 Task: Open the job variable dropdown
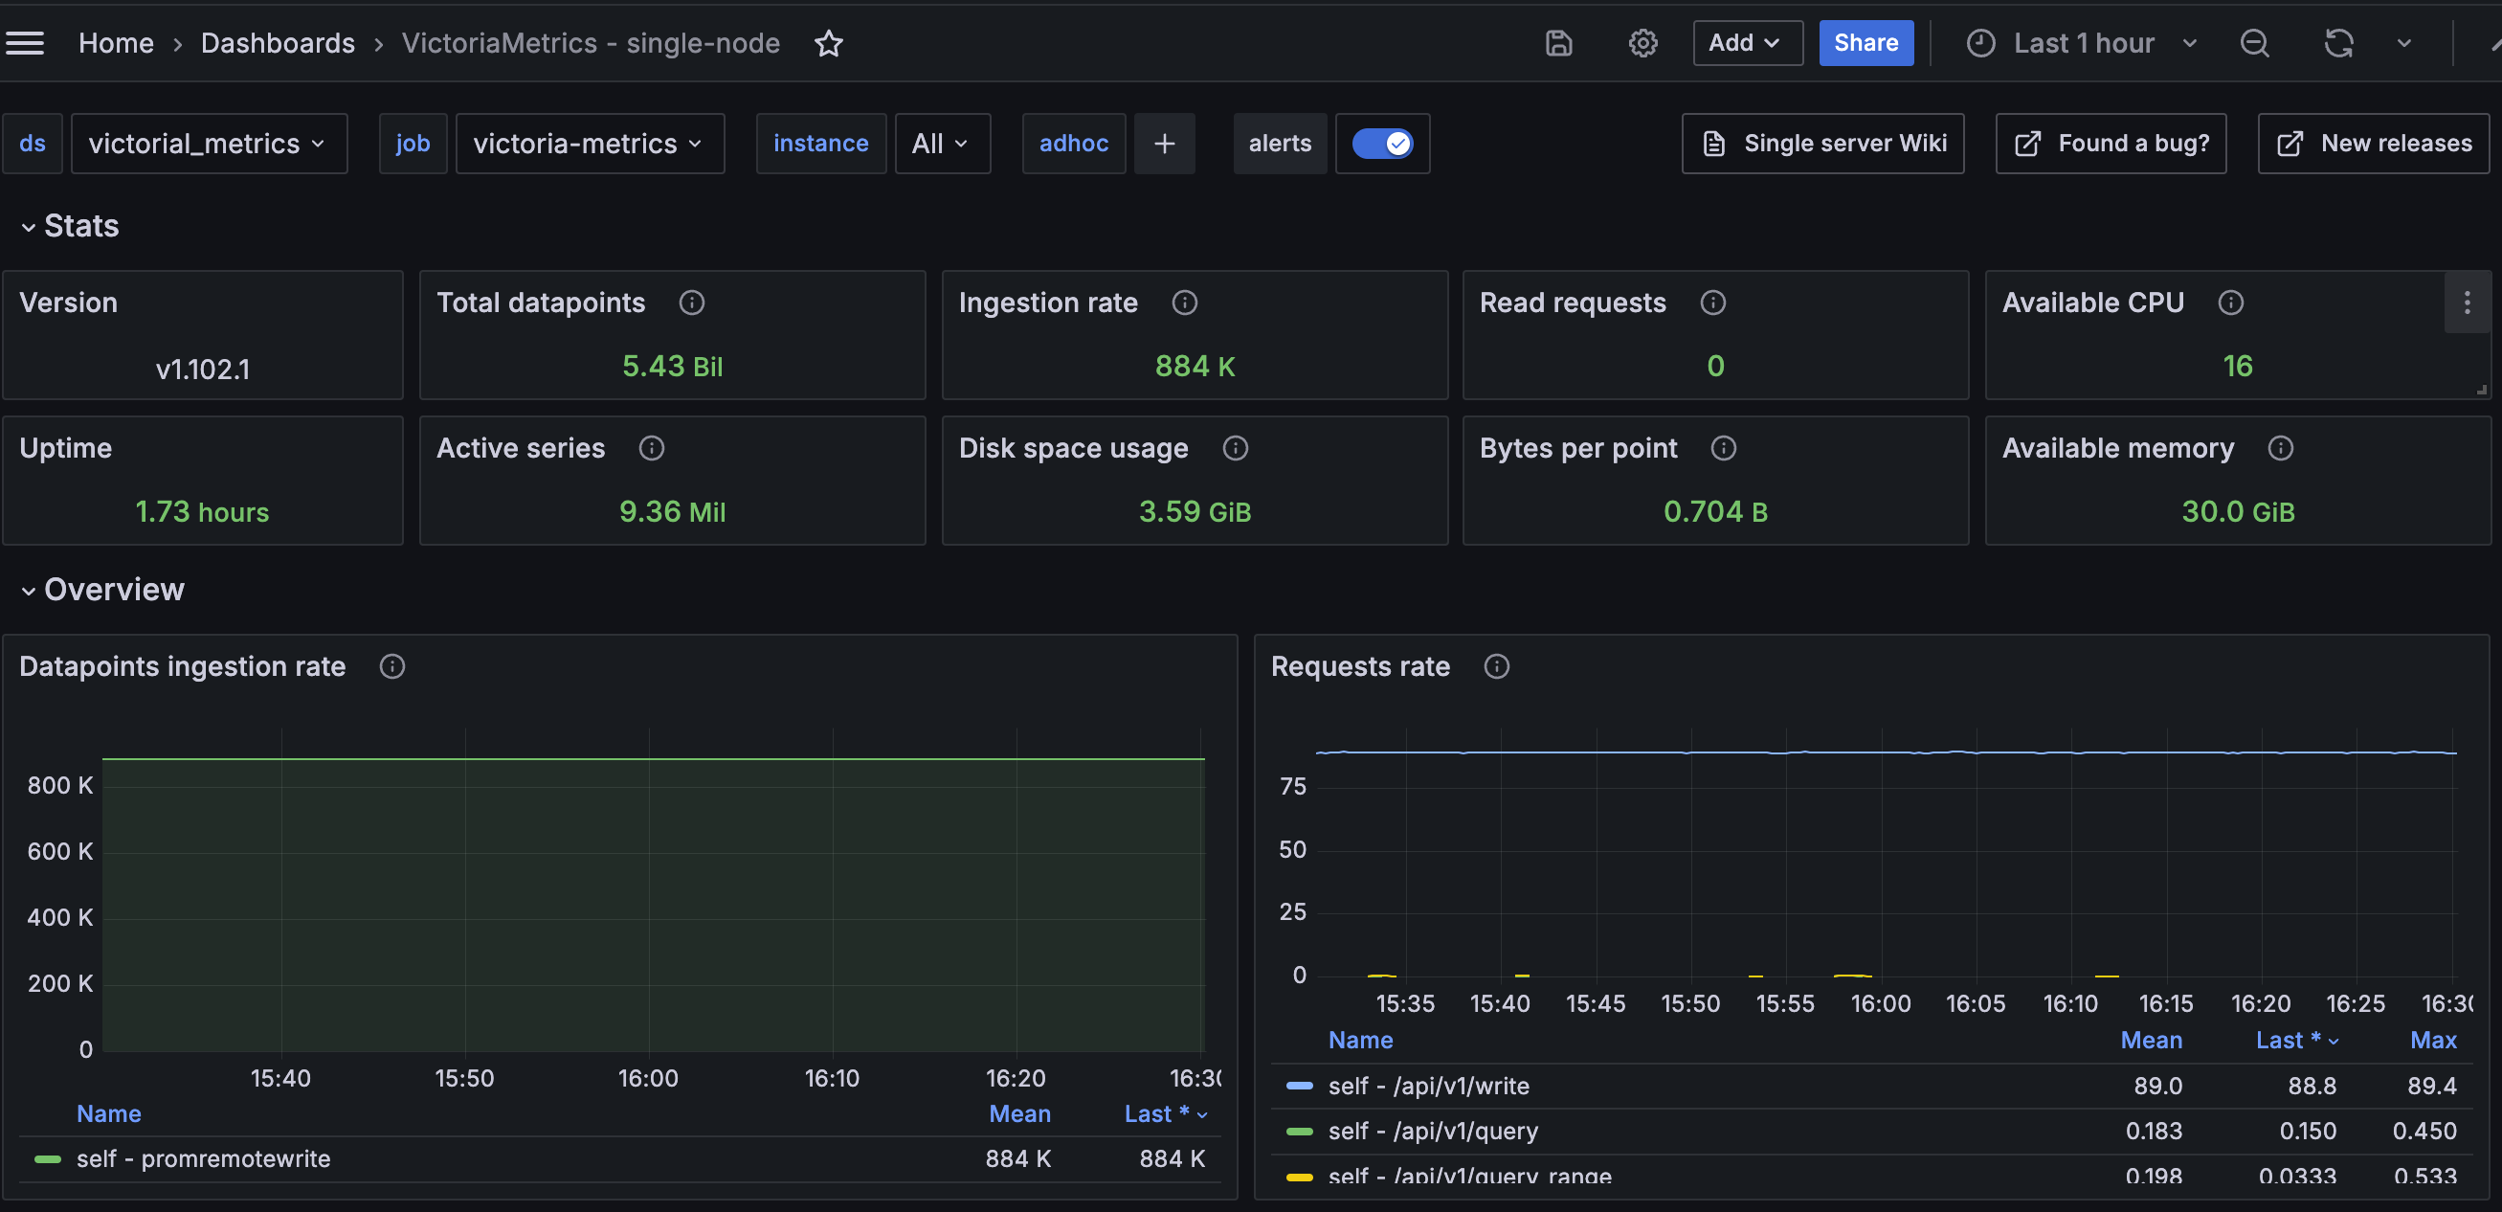point(591,144)
